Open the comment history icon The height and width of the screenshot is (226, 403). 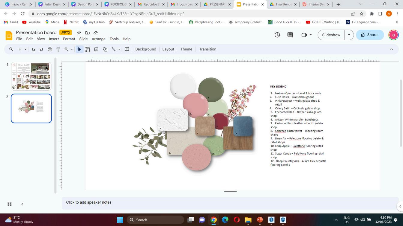[x=290, y=35]
